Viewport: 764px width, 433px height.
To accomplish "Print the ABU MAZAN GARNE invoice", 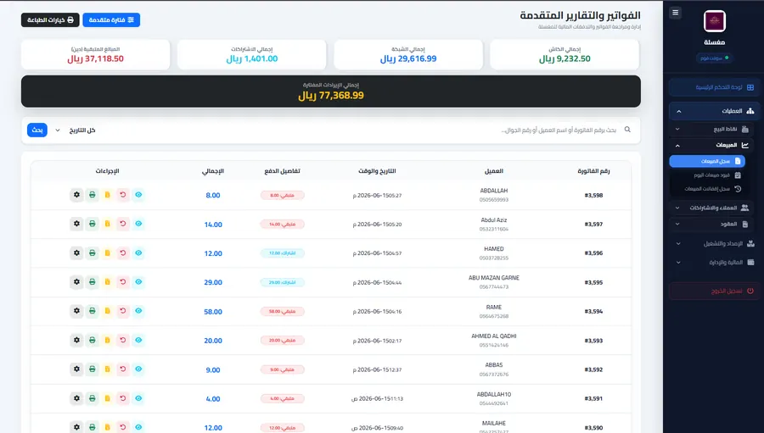I will pyautogui.click(x=92, y=281).
